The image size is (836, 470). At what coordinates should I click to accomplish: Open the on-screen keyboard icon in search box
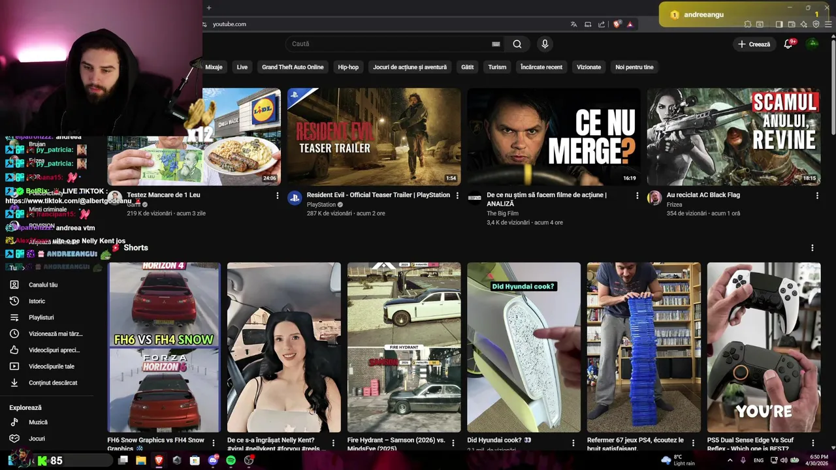496,44
